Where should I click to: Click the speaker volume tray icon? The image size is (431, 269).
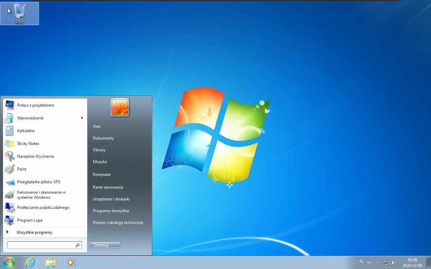[394, 263]
